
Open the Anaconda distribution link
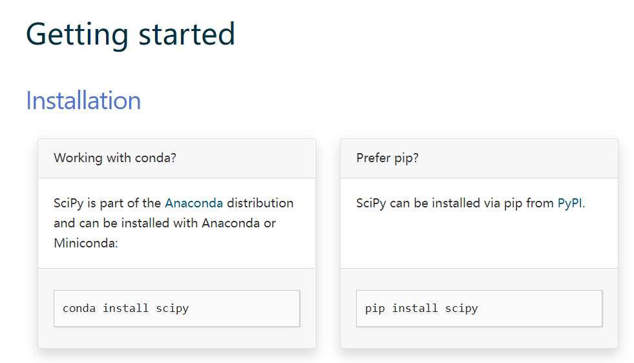click(x=194, y=203)
